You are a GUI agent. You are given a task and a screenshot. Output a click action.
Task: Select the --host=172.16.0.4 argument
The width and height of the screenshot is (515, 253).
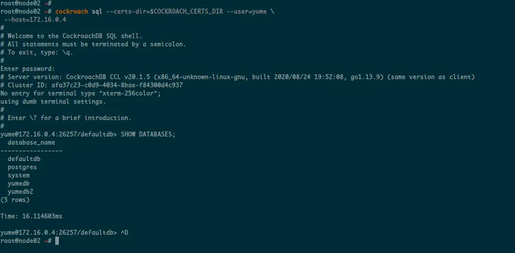[x=35, y=20]
